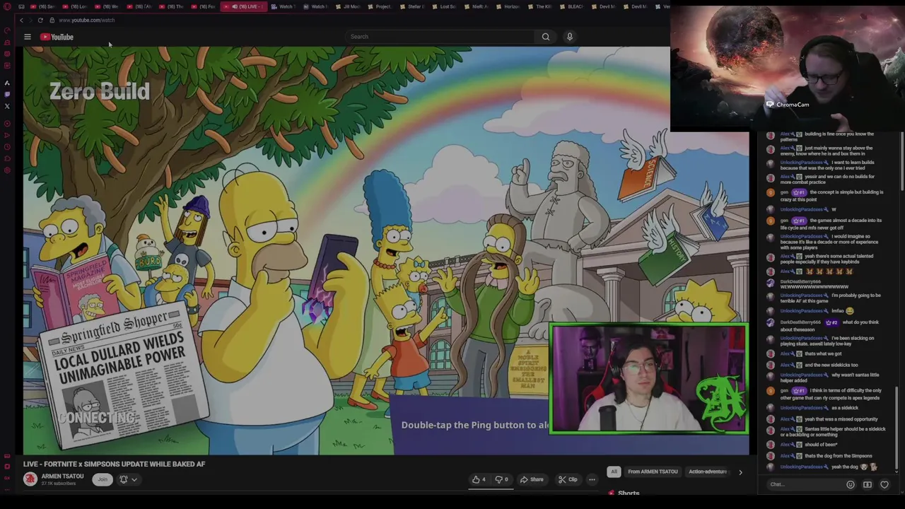Viewport: 905px width, 509px height.
Task: Open sidebar Settings gear icon
Action: [x=7, y=170]
